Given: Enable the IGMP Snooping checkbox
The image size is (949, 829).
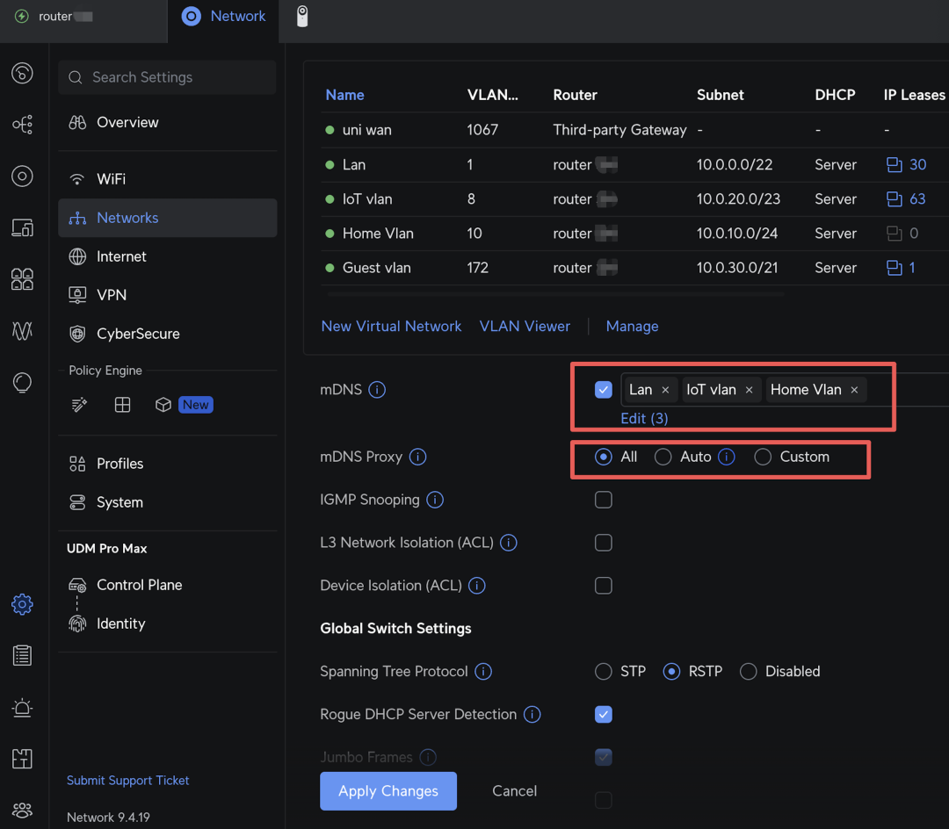Looking at the screenshot, I should 604,500.
